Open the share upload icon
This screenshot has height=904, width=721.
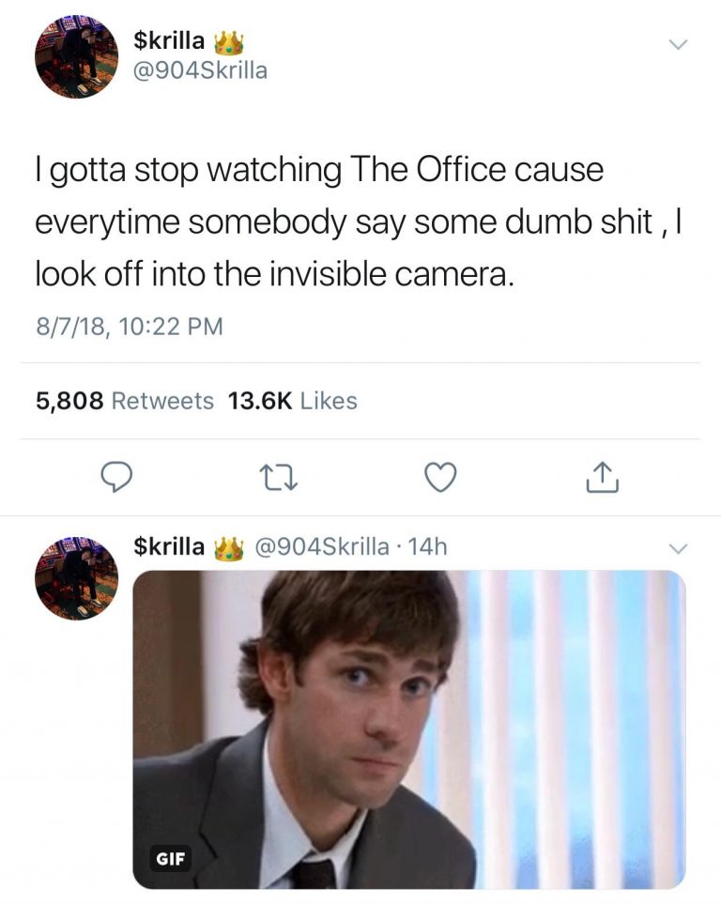pos(602,478)
